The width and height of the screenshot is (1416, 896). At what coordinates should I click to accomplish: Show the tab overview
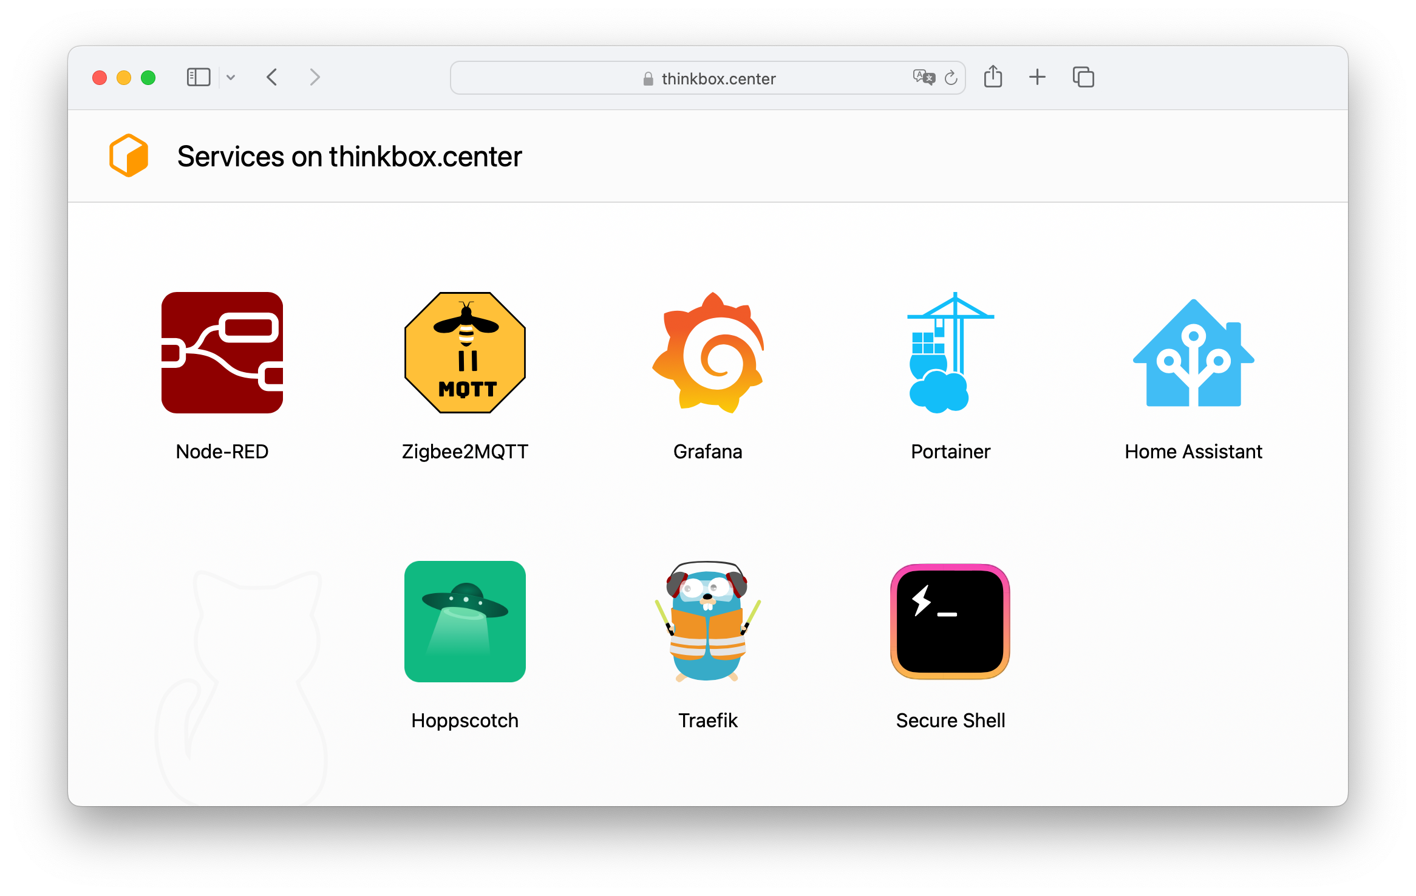pyautogui.click(x=1083, y=77)
